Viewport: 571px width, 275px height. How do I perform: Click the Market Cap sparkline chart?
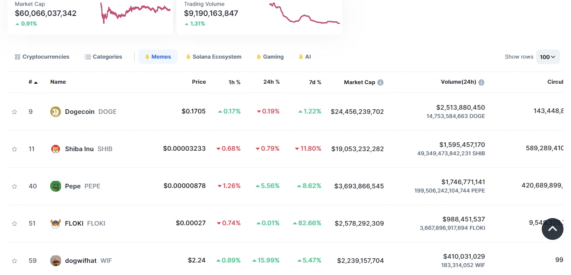[135, 13]
